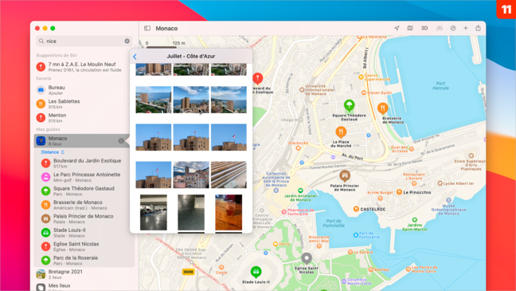The height and width of the screenshot is (291, 516).
Task: Open Brasserie de Monaco in sidebar list
Action: (84, 205)
